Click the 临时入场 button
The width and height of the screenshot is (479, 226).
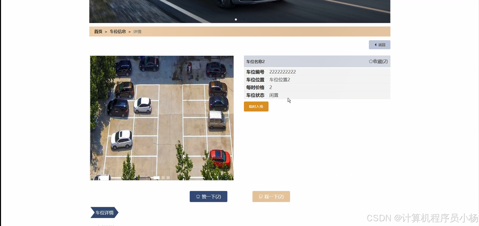tap(256, 106)
